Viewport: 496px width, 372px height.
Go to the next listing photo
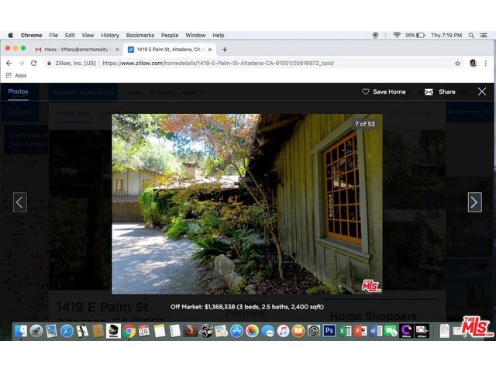click(x=474, y=202)
